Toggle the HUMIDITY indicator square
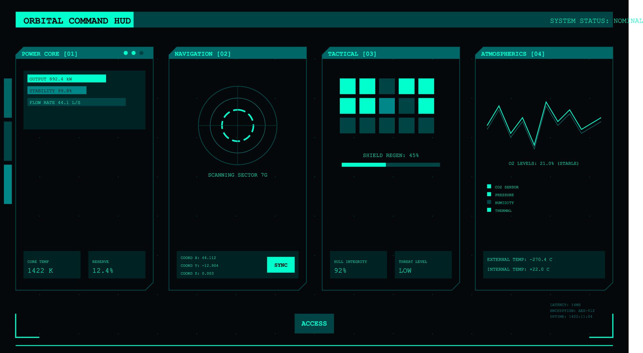This screenshot has width=643, height=353. click(x=489, y=202)
